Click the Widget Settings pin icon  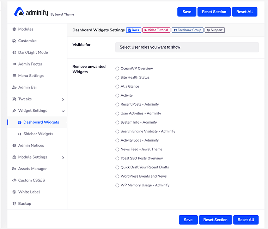pyautogui.click(x=14, y=111)
